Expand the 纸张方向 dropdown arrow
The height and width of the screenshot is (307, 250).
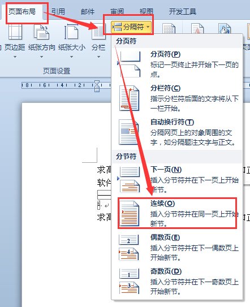[x=41, y=57]
